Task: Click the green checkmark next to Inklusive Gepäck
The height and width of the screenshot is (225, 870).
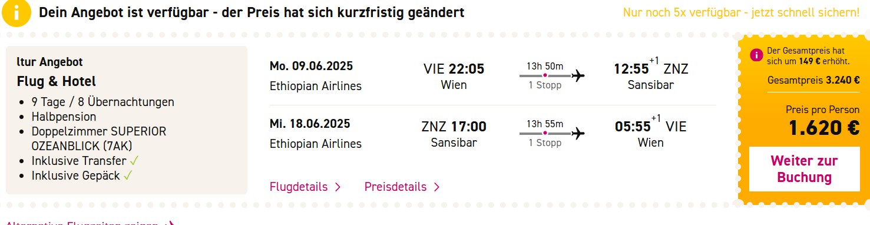Action: pyautogui.click(x=128, y=175)
